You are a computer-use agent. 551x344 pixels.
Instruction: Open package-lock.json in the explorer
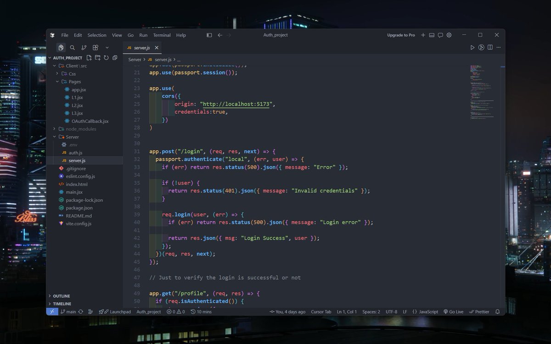click(84, 200)
